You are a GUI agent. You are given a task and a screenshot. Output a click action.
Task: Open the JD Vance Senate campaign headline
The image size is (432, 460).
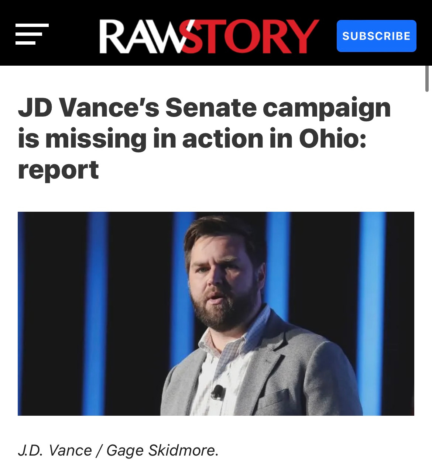click(204, 138)
